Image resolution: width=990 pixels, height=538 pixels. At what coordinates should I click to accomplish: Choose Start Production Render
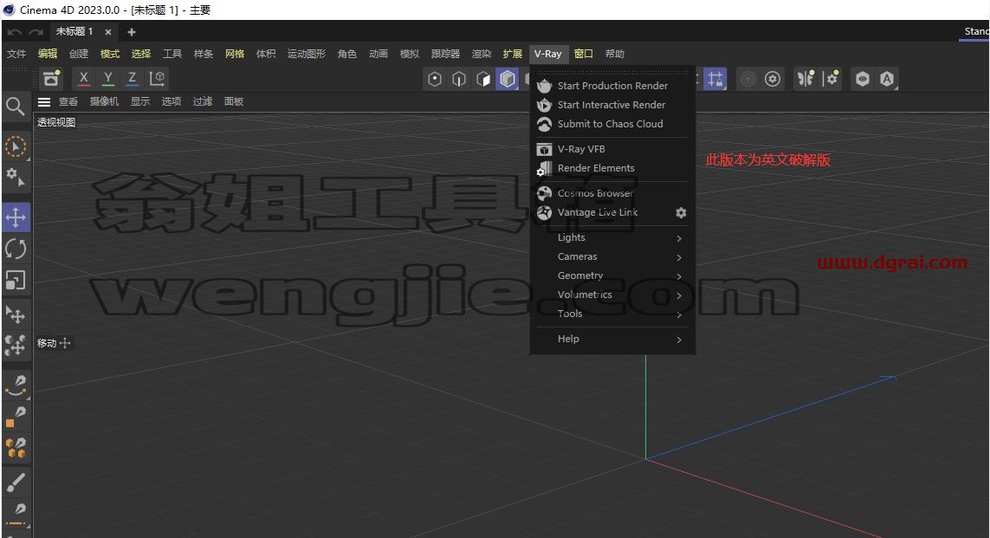(x=612, y=86)
